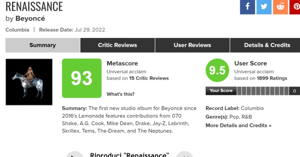Screen dimensions: 300x157
Task: View the 1899 Ratings link
Action: (x=272, y=78)
